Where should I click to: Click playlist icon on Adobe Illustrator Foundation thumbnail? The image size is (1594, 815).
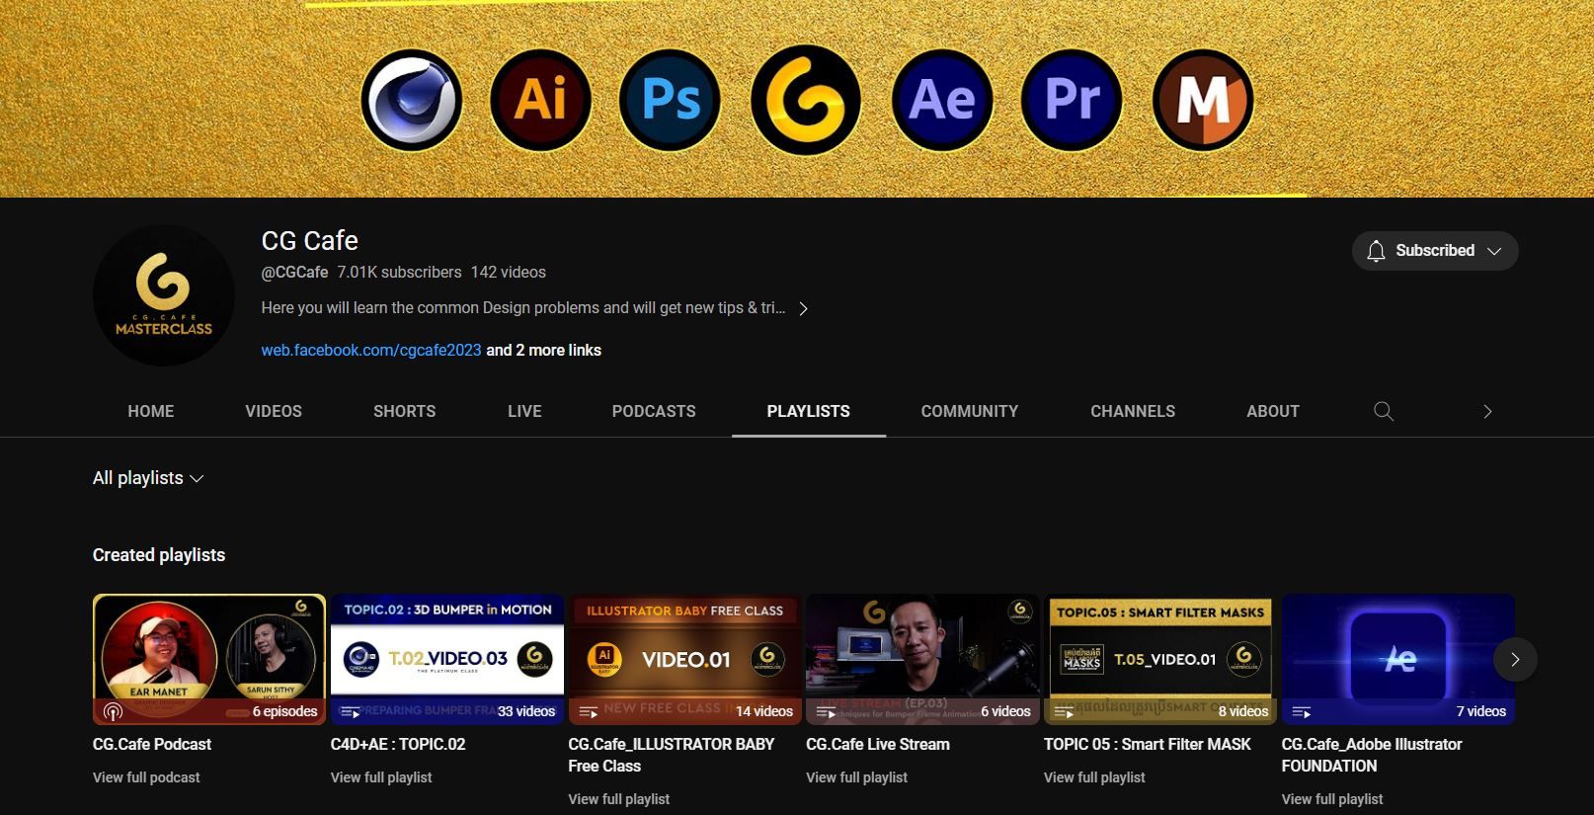[1302, 711]
